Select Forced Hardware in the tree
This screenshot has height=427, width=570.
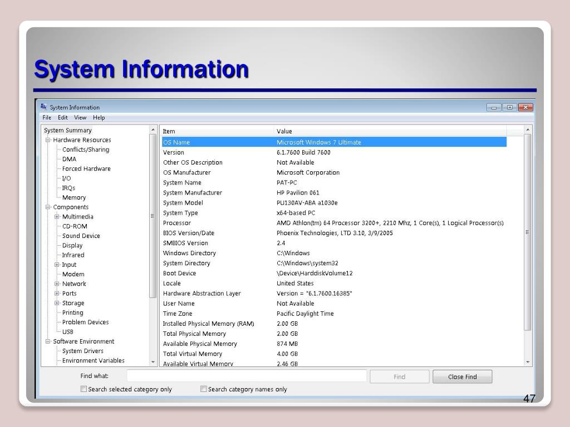[86, 168]
